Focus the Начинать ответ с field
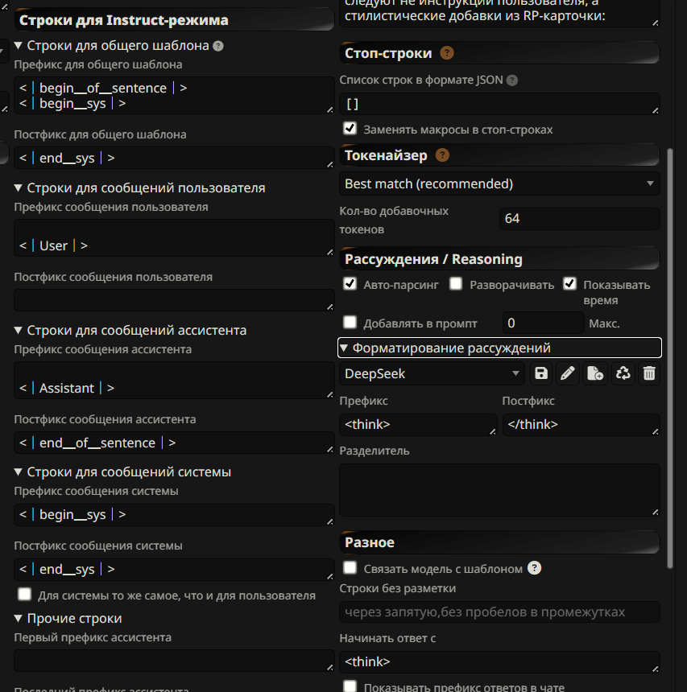 (499, 662)
